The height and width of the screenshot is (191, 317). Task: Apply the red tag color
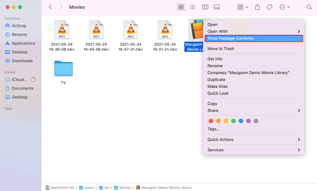pos(211,121)
